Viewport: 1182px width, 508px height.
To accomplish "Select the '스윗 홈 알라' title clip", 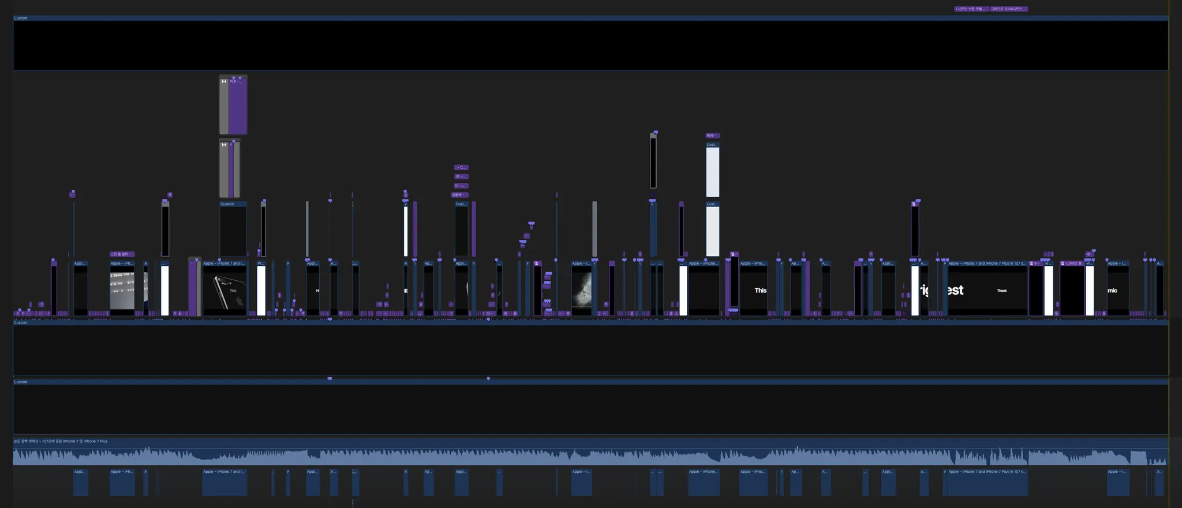I will pos(122,254).
